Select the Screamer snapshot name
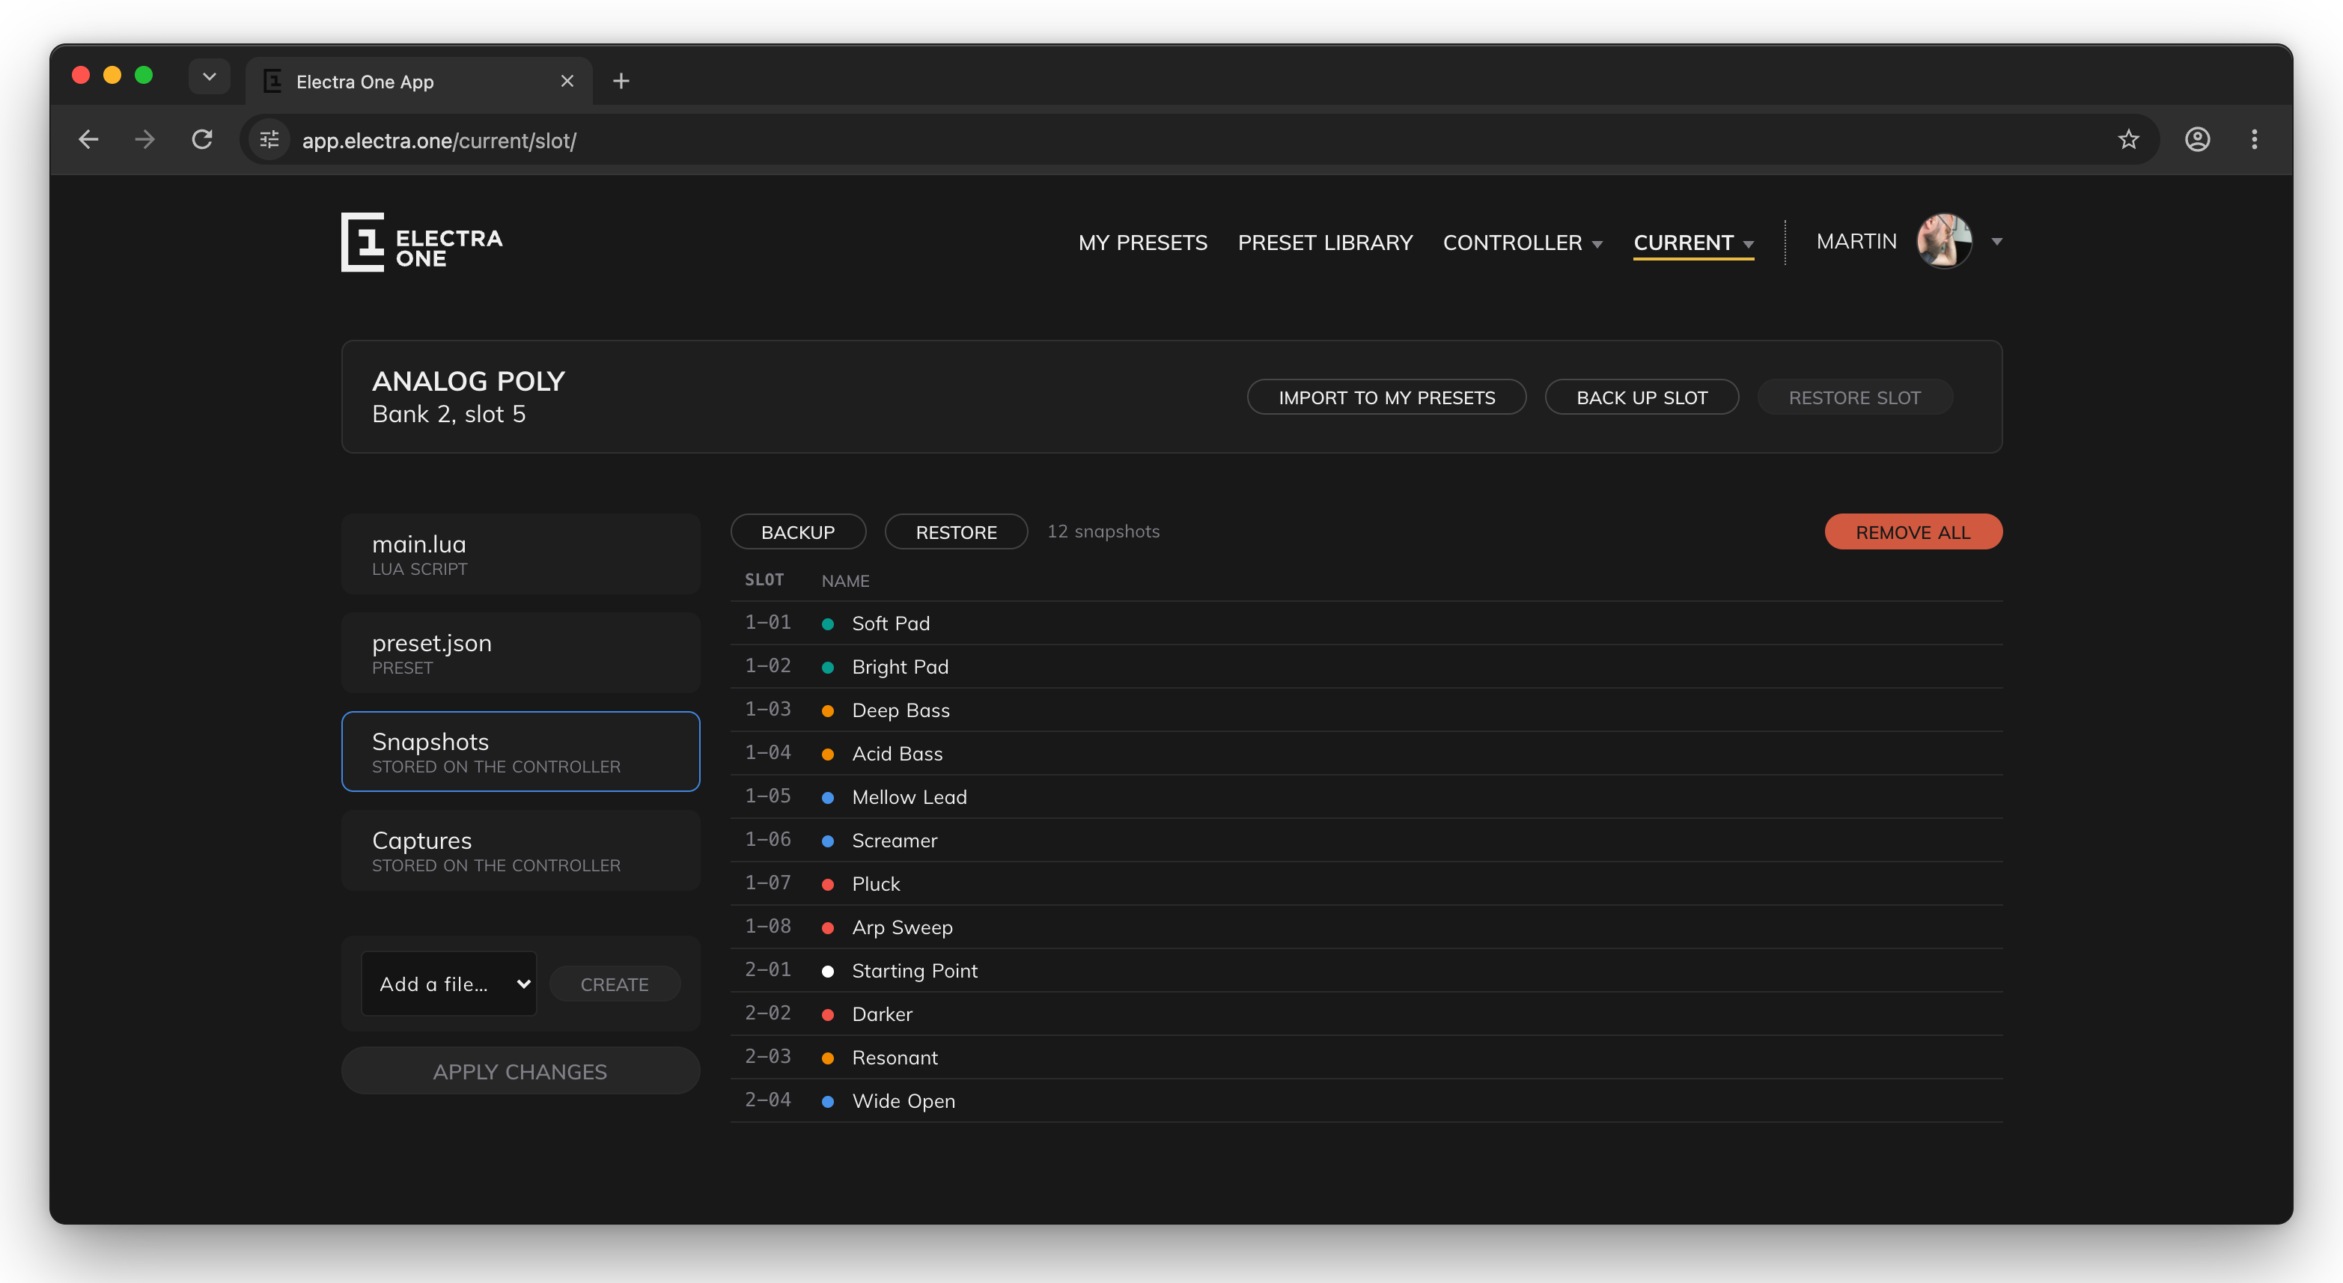The height and width of the screenshot is (1283, 2343). 894,840
